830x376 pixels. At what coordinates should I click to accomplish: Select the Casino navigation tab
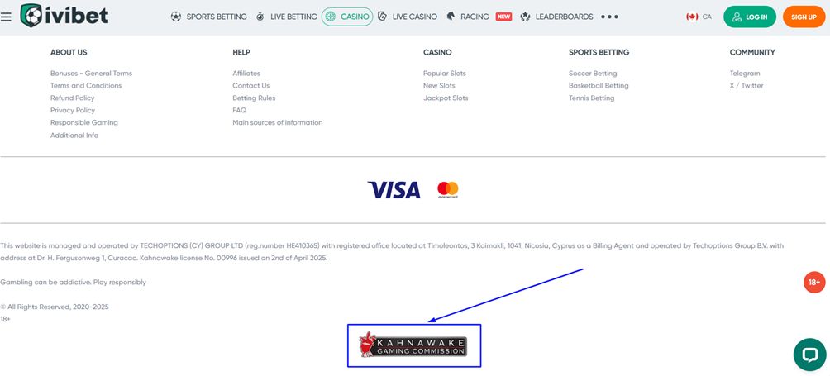[x=347, y=17]
